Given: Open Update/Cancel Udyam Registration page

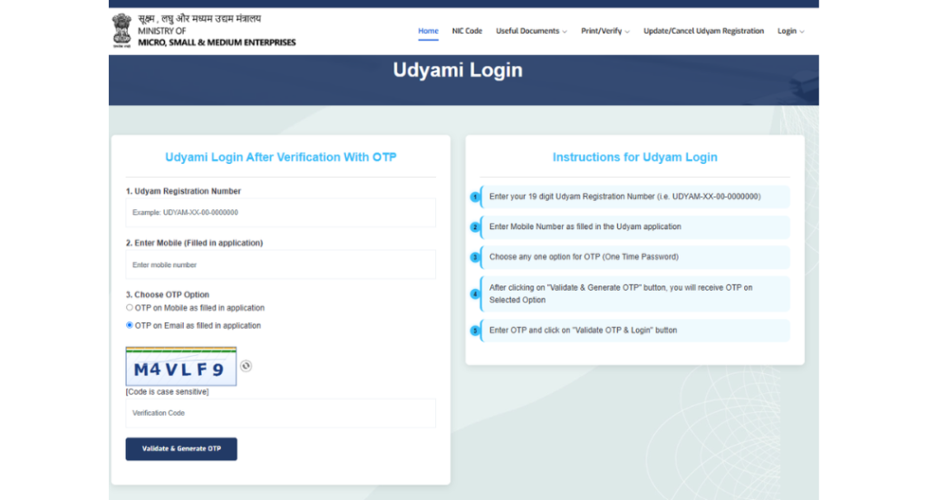Looking at the screenshot, I should pyautogui.click(x=703, y=31).
